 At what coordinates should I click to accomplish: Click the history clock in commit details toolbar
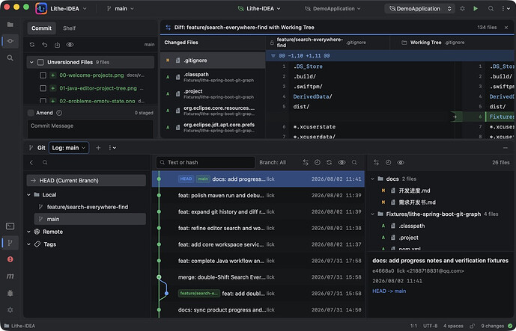click(389, 162)
